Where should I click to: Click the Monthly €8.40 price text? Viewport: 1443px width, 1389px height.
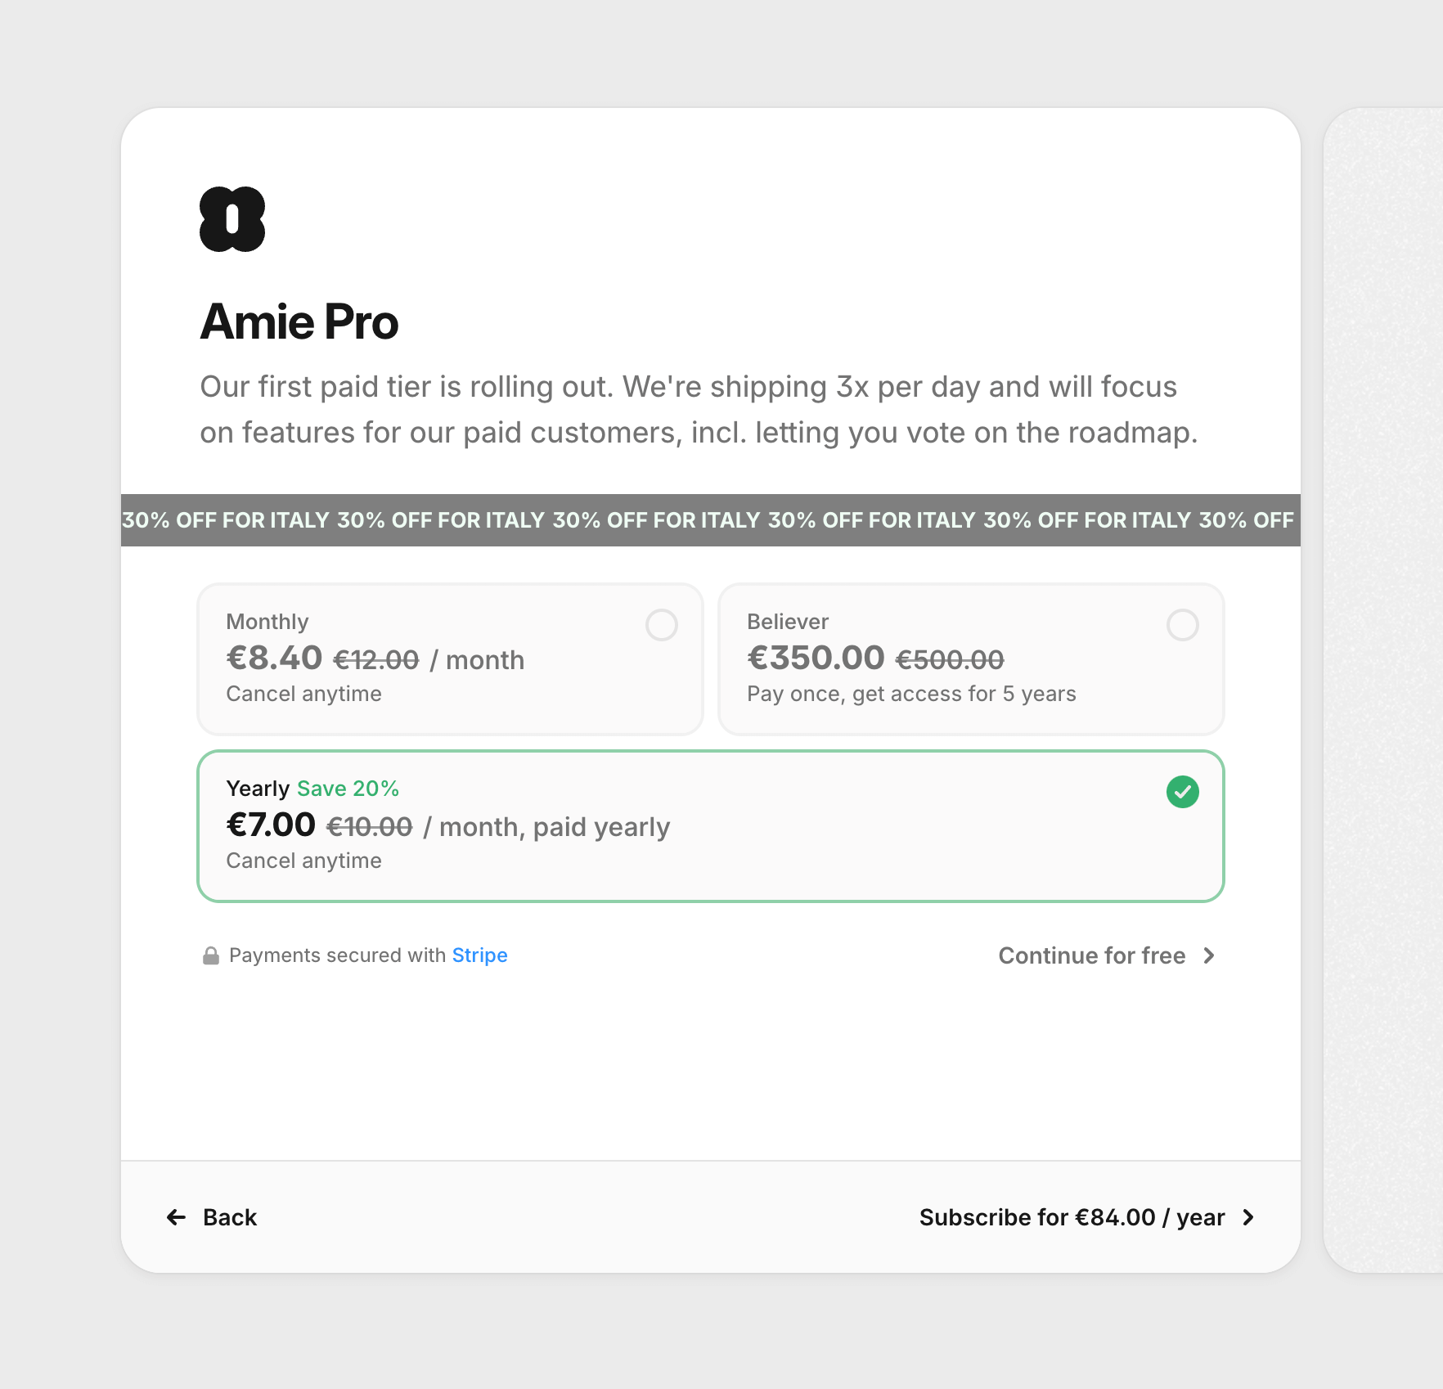[275, 659]
